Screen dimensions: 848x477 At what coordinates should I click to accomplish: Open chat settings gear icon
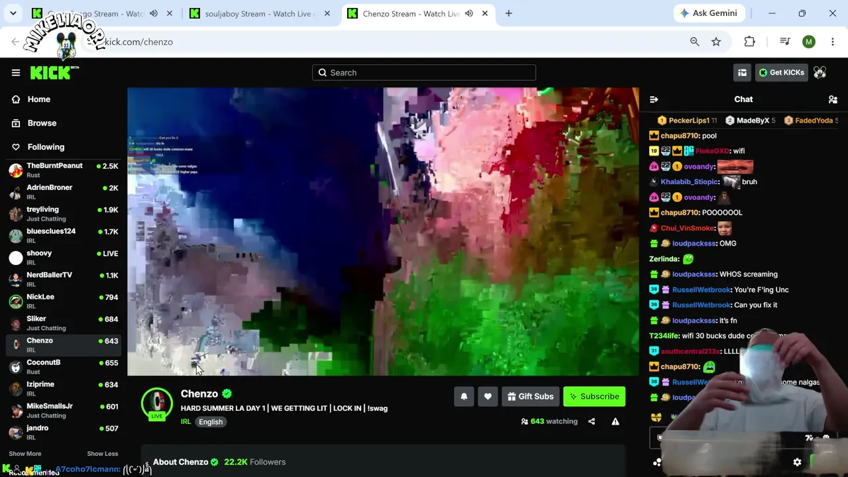click(x=797, y=462)
